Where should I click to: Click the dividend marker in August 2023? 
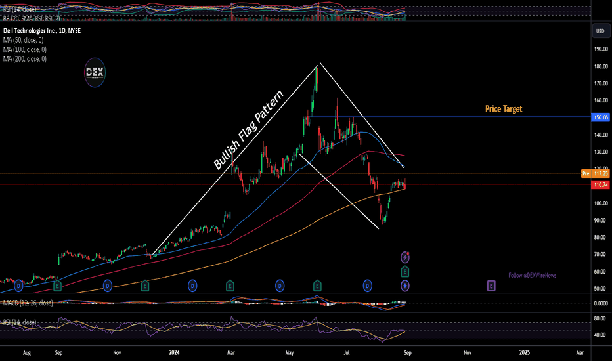tap(18, 286)
